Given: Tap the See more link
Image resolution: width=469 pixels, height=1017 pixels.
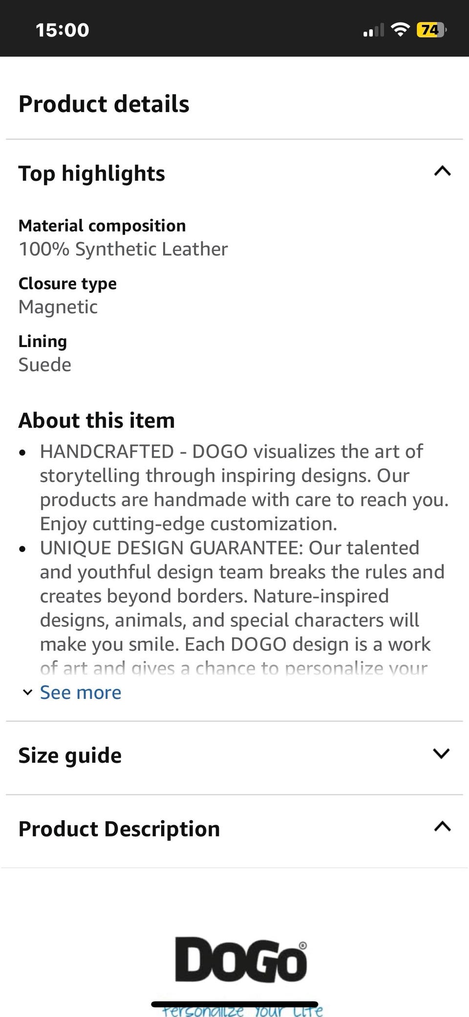Looking at the screenshot, I should (81, 693).
